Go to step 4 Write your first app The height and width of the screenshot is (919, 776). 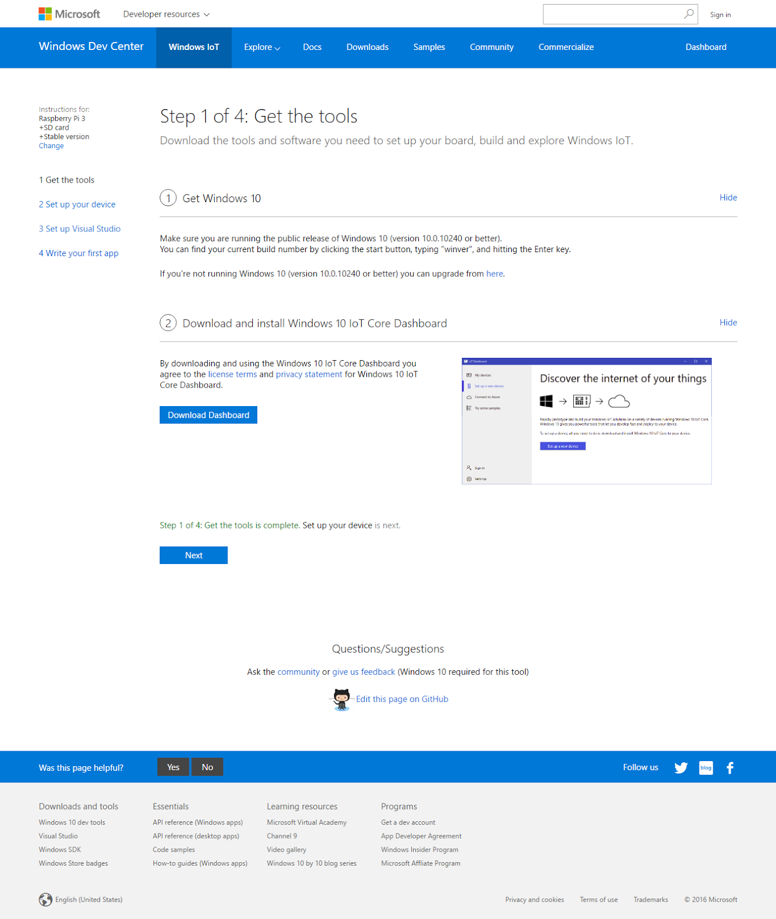point(79,253)
